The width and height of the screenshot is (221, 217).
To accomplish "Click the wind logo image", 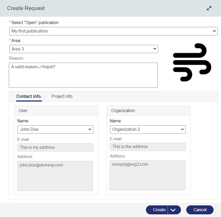I will pyautogui.click(x=192, y=62).
